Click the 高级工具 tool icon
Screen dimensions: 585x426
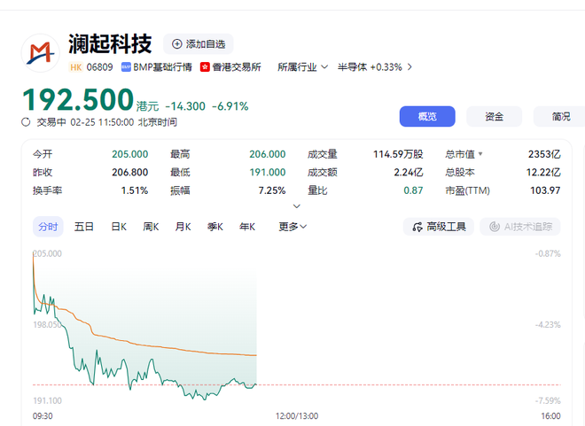pyautogui.click(x=417, y=227)
